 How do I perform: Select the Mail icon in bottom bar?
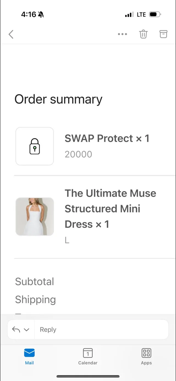coord(29,353)
